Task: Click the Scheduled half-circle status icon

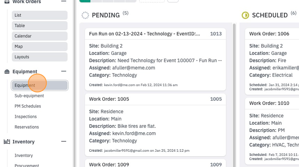Action: (x=245, y=15)
